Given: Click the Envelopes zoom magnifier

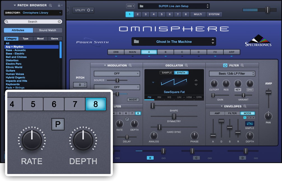Looking at the screenshot, I should (245, 106).
